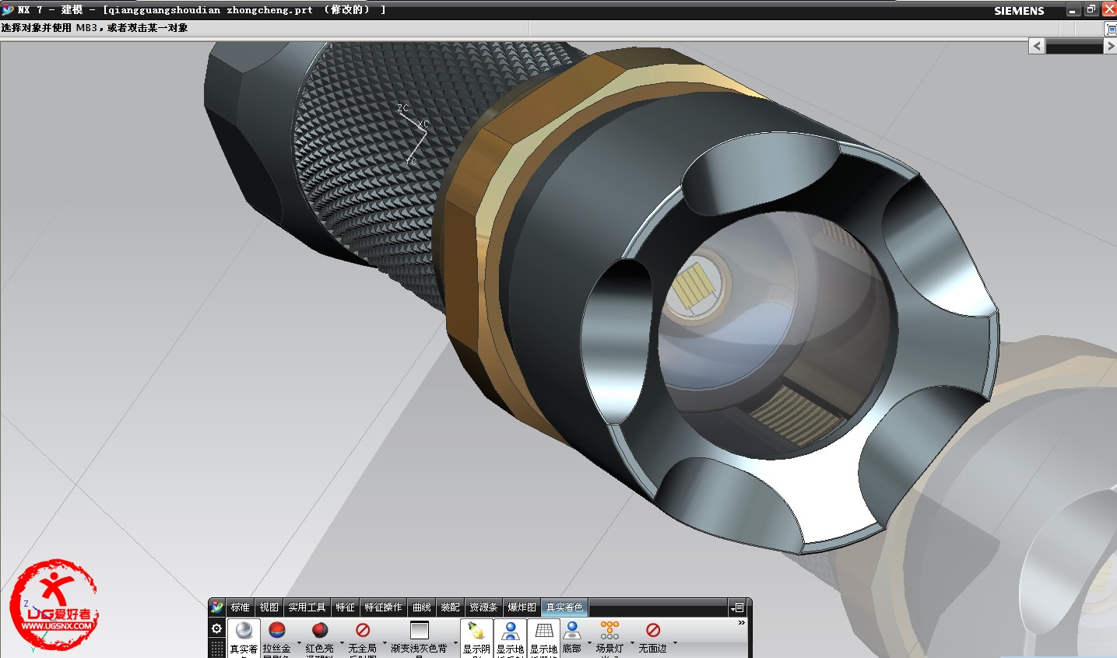Click the 场景灯光 scene lights icon
1117x658 pixels.
click(610, 631)
